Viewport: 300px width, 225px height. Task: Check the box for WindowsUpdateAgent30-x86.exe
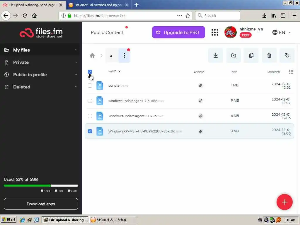click(x=90, y=116)
